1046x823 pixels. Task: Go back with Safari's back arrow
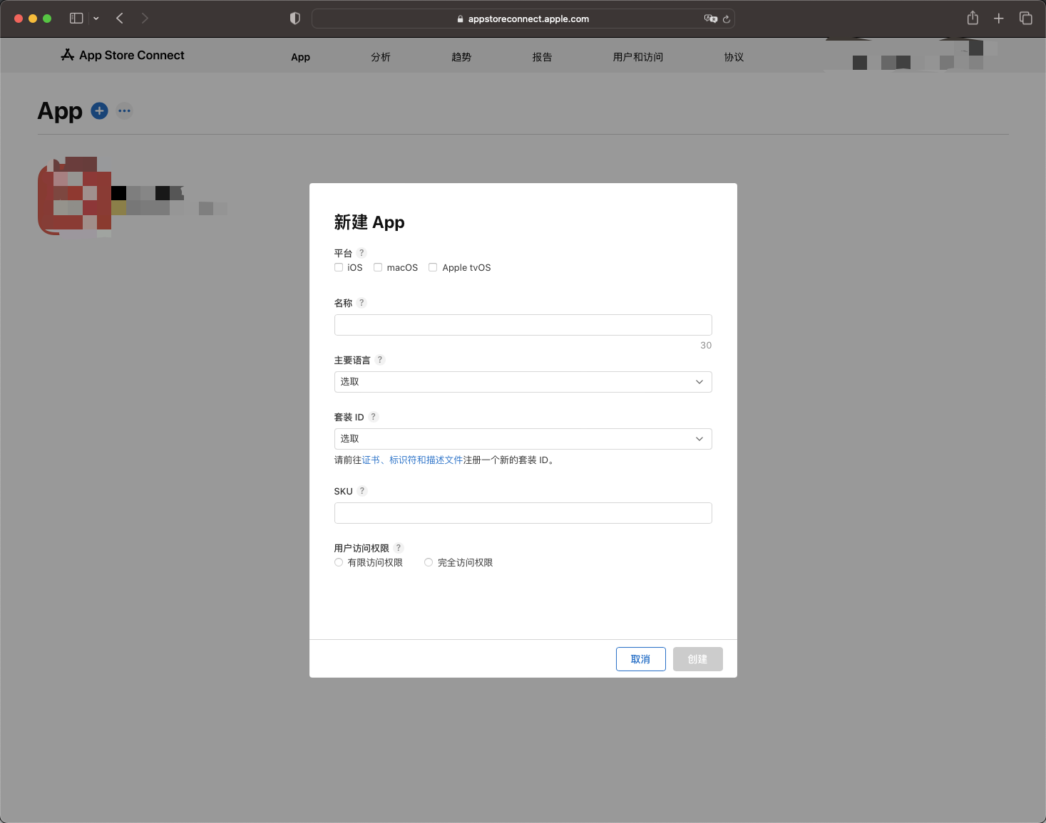click(x=120, y=19)
